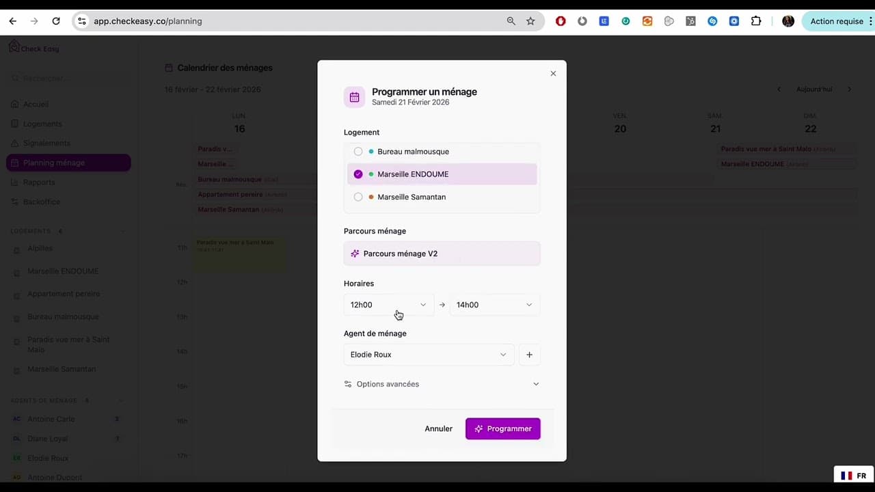This screenshot has width=875, height=492.
Task: Switch language with the FR flag button
Action: (853, 476)
